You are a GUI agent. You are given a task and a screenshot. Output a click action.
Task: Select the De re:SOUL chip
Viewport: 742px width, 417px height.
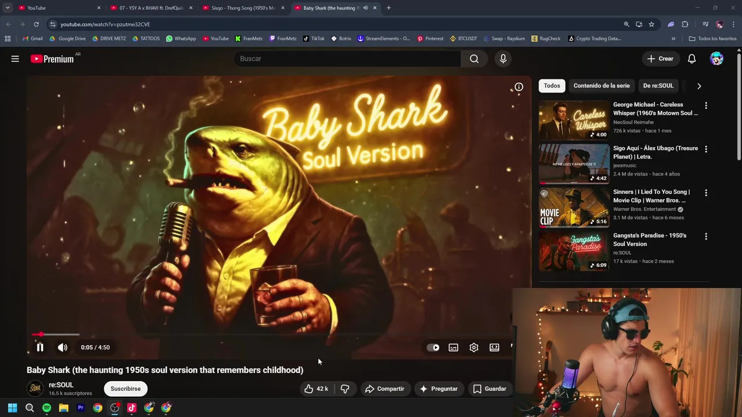click(x=658, y=86)
